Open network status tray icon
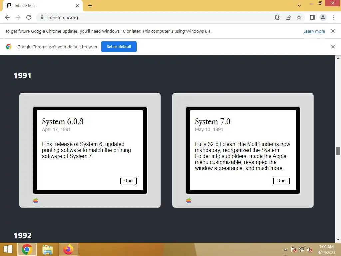 (302, 250)
